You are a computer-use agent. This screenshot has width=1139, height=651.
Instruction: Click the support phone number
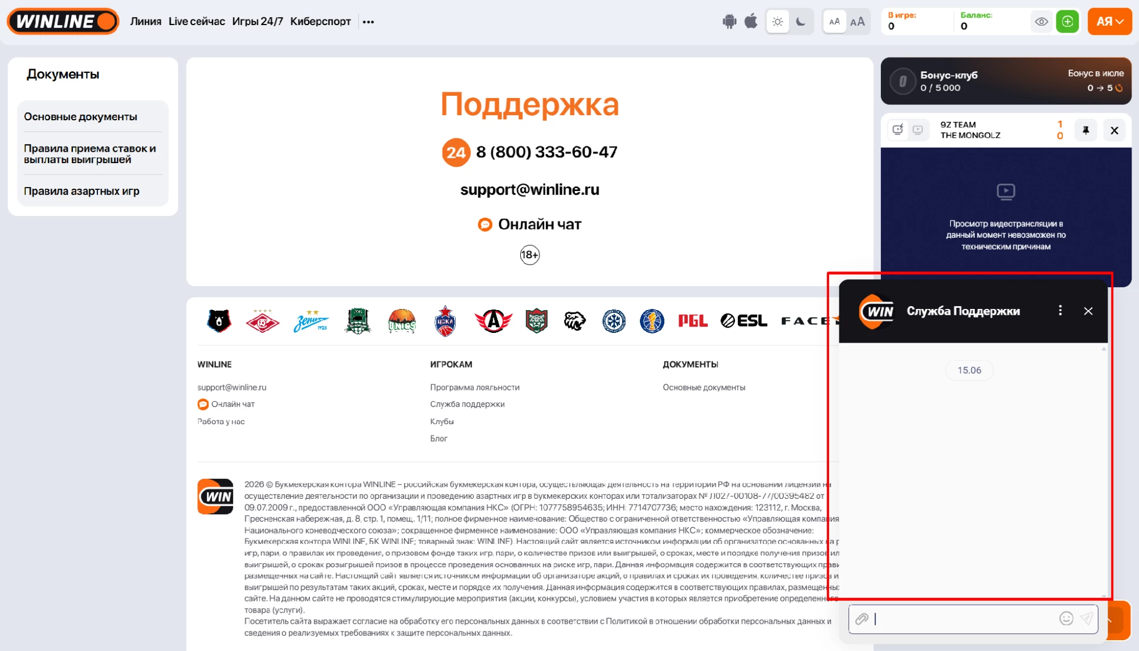pyautogui.click(x=546, y=152)
